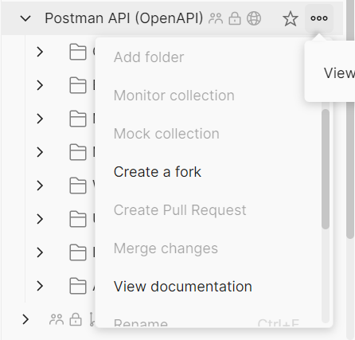Expand the first folder under Postman API

[40, 52]
